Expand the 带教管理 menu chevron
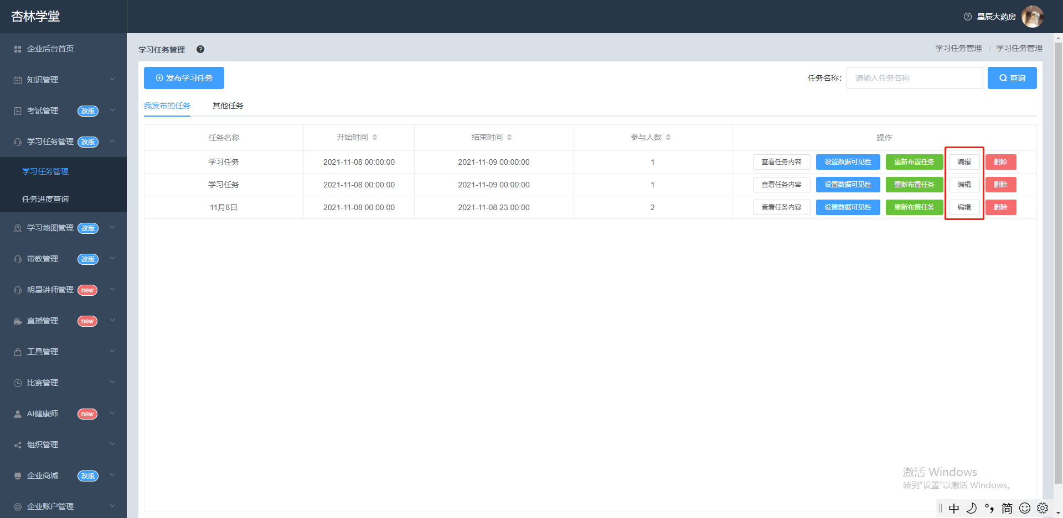 tap(112, 259)
